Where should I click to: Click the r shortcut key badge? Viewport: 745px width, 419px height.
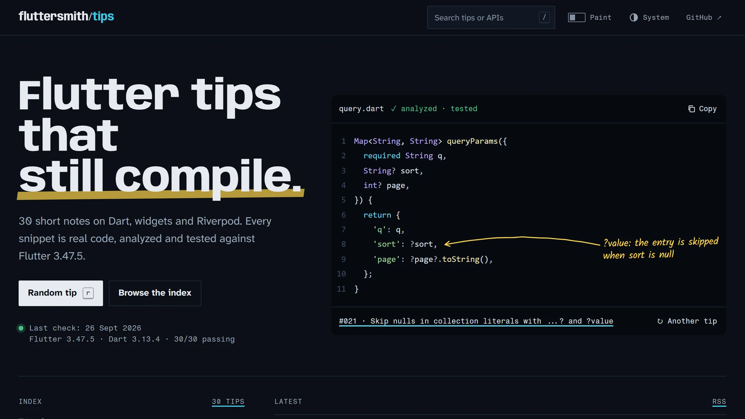pyautogui.click(x=88, y=293)
